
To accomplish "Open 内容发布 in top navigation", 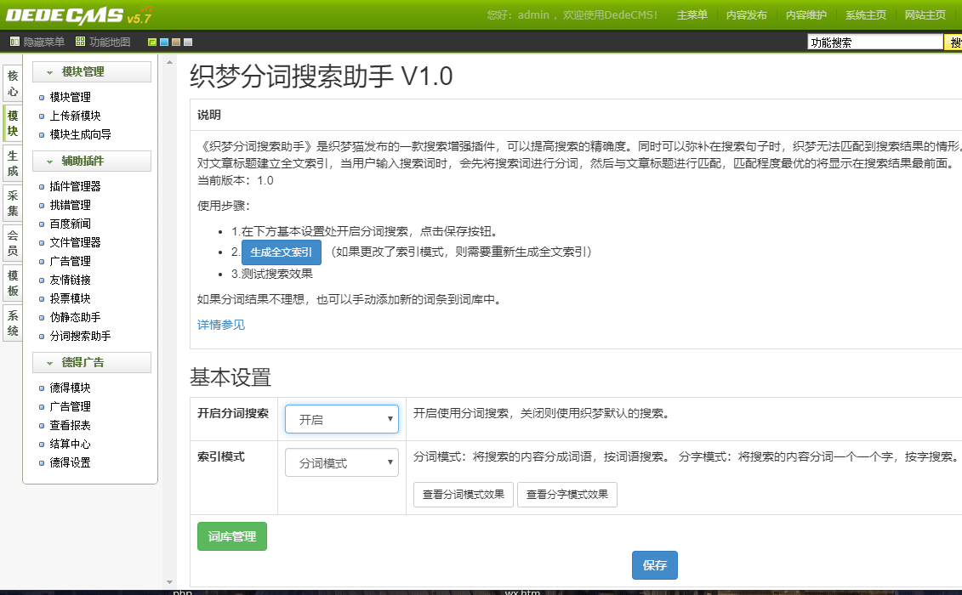I will pos(746,14).
